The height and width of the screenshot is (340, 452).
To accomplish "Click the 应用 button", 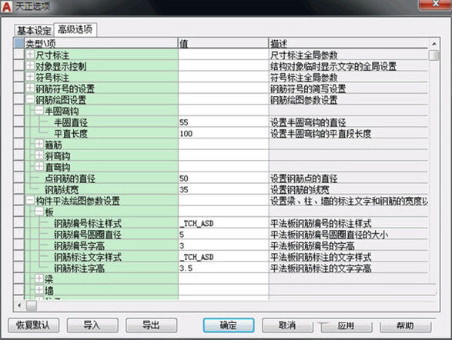I will point(347,326).
